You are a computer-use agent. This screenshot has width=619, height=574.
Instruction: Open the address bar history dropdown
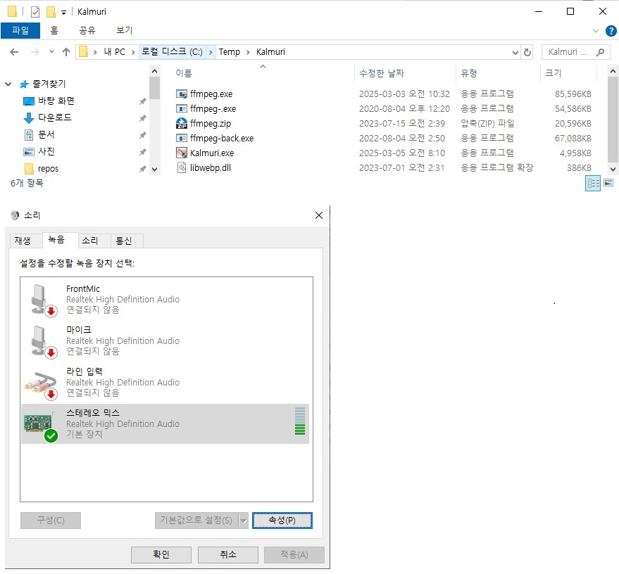pyautogui.click(x=515, y=52)
